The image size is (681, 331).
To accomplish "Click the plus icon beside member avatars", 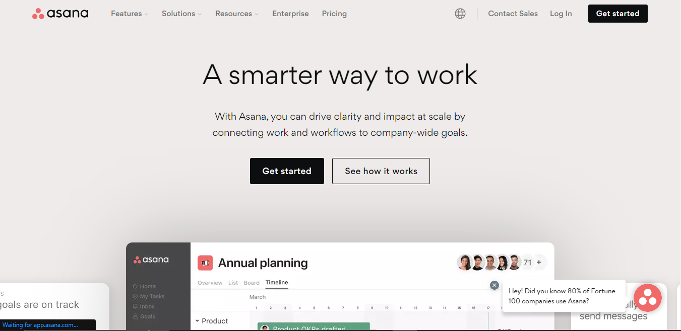I will (539, 262).
